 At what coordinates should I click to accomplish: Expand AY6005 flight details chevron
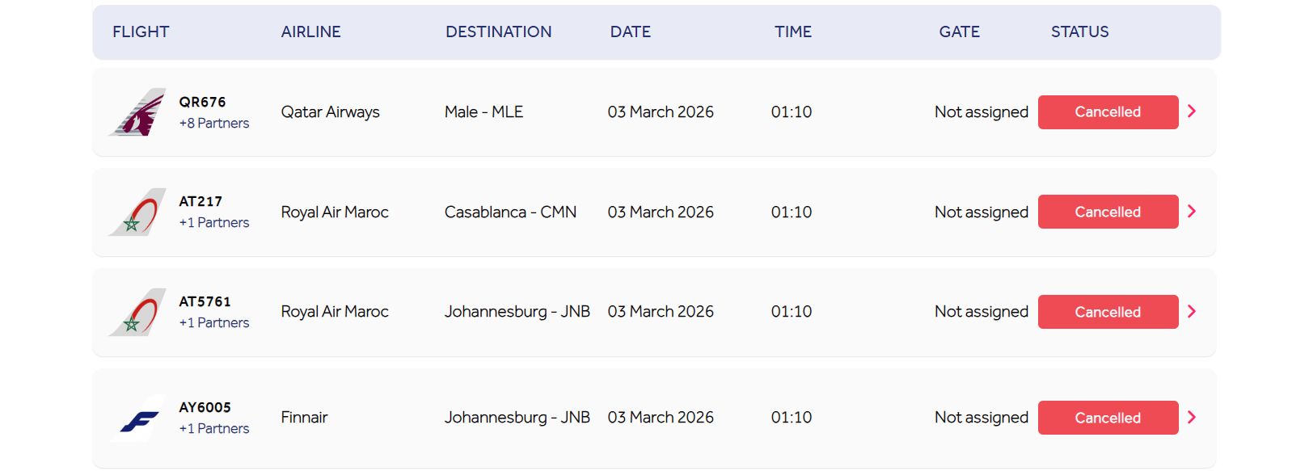pos(1191,418)
